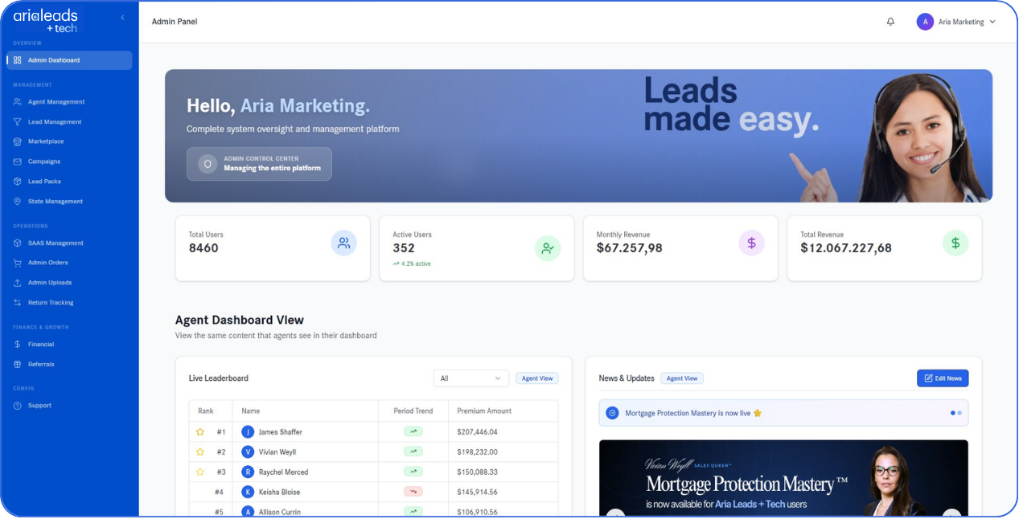The height and width of the screenshot is (519, 1019).
Task: Click the purple A avatar in header
Action: (925, 22)
